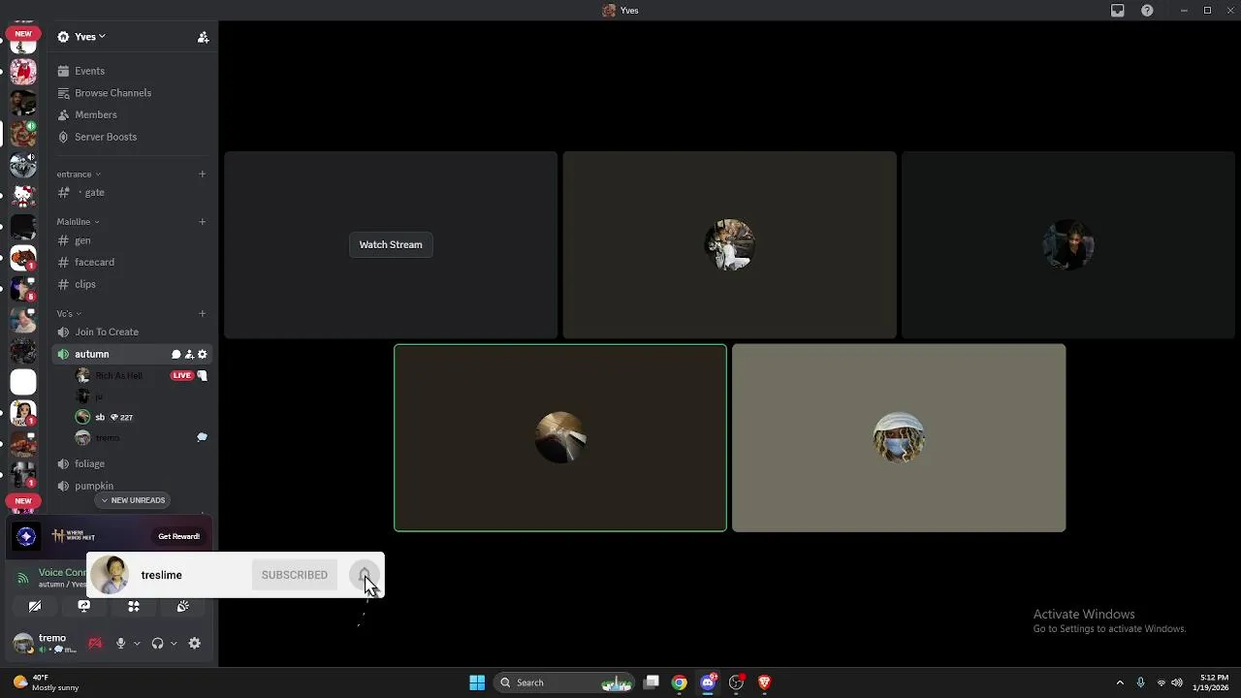Jump to NEW UNREADS below
This screenshot has width=1241, height=698.
point(133,500)
